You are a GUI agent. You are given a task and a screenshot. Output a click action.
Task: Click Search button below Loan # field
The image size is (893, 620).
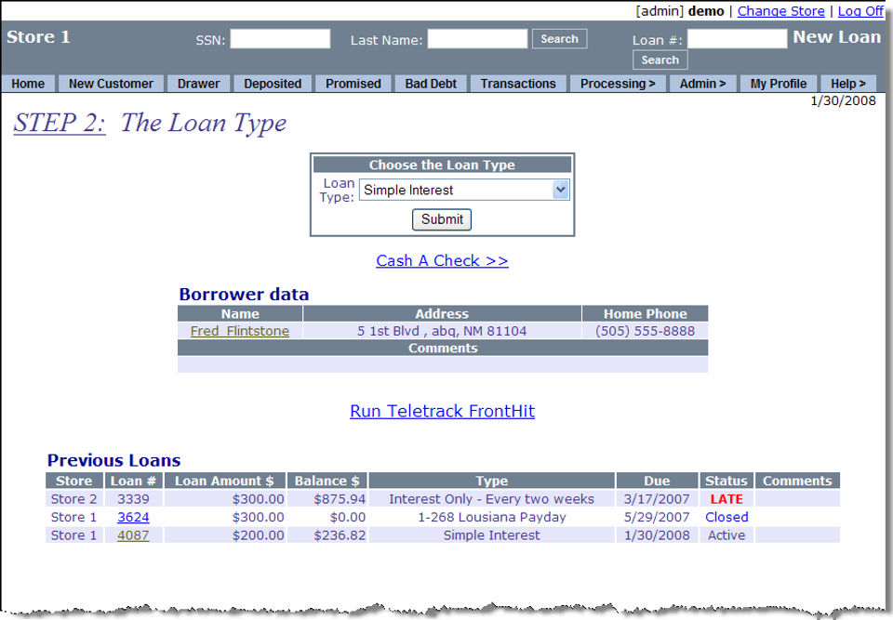660,59
